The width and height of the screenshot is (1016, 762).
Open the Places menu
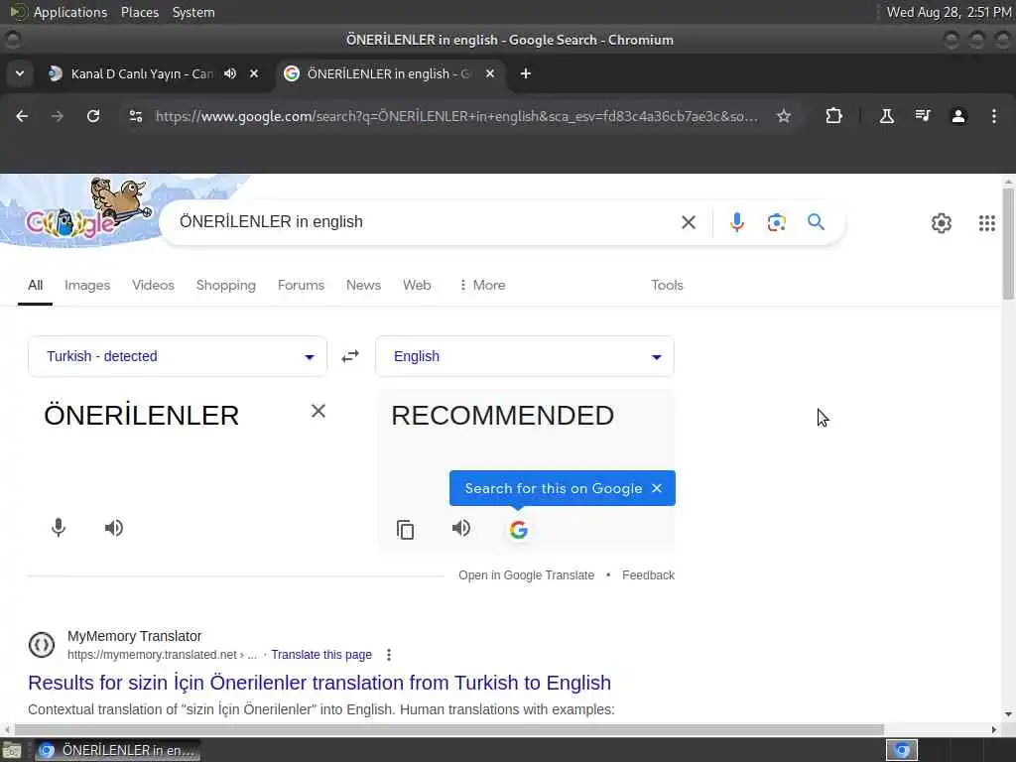click(139, 12)
